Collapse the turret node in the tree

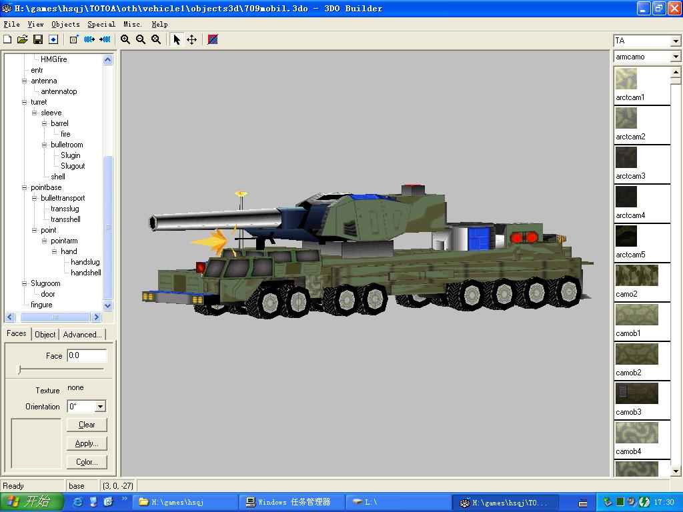point(25,102)
